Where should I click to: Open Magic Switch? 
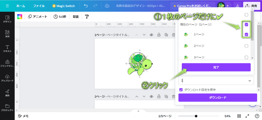[64, 6]
